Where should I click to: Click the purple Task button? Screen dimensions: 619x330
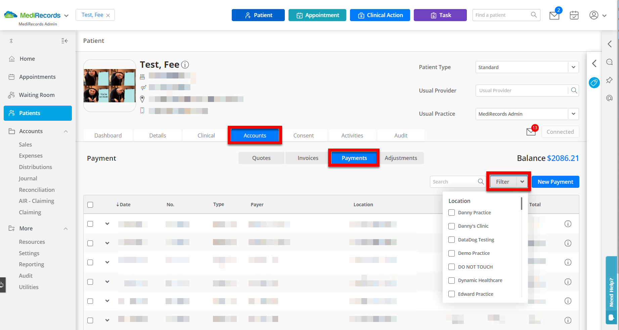(440, 15)
